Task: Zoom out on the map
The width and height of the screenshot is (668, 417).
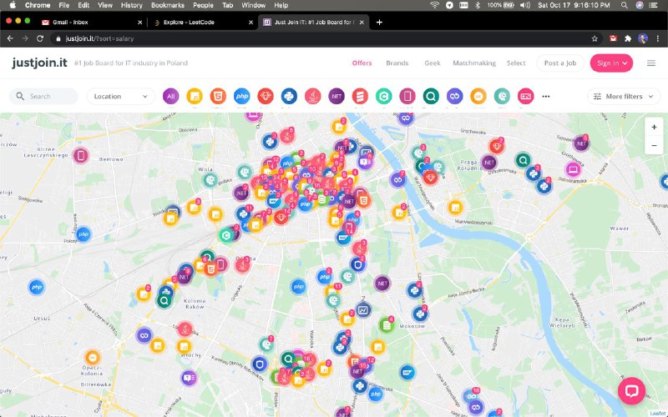Action: click(x=654, y=145)
